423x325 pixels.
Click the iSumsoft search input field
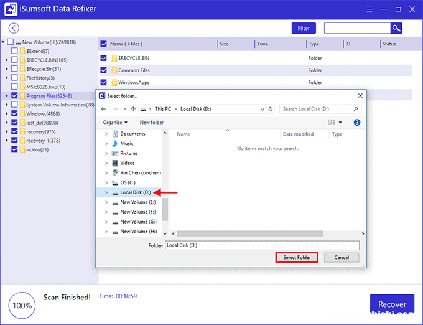coord(357,28)
